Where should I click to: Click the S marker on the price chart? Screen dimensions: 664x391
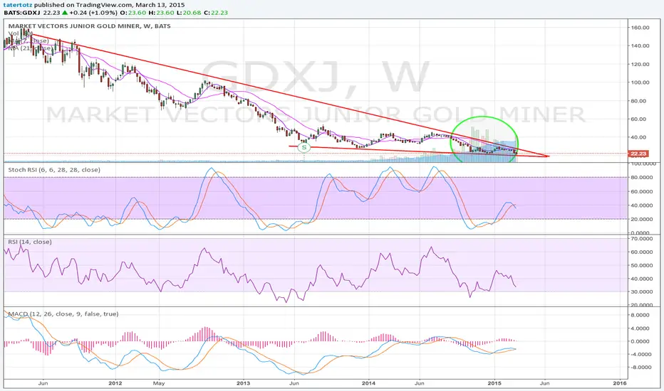[304, 148]
